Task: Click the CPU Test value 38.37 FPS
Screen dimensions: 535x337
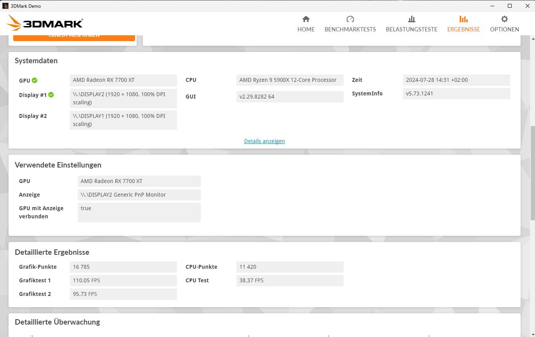Action: (290, 280)
